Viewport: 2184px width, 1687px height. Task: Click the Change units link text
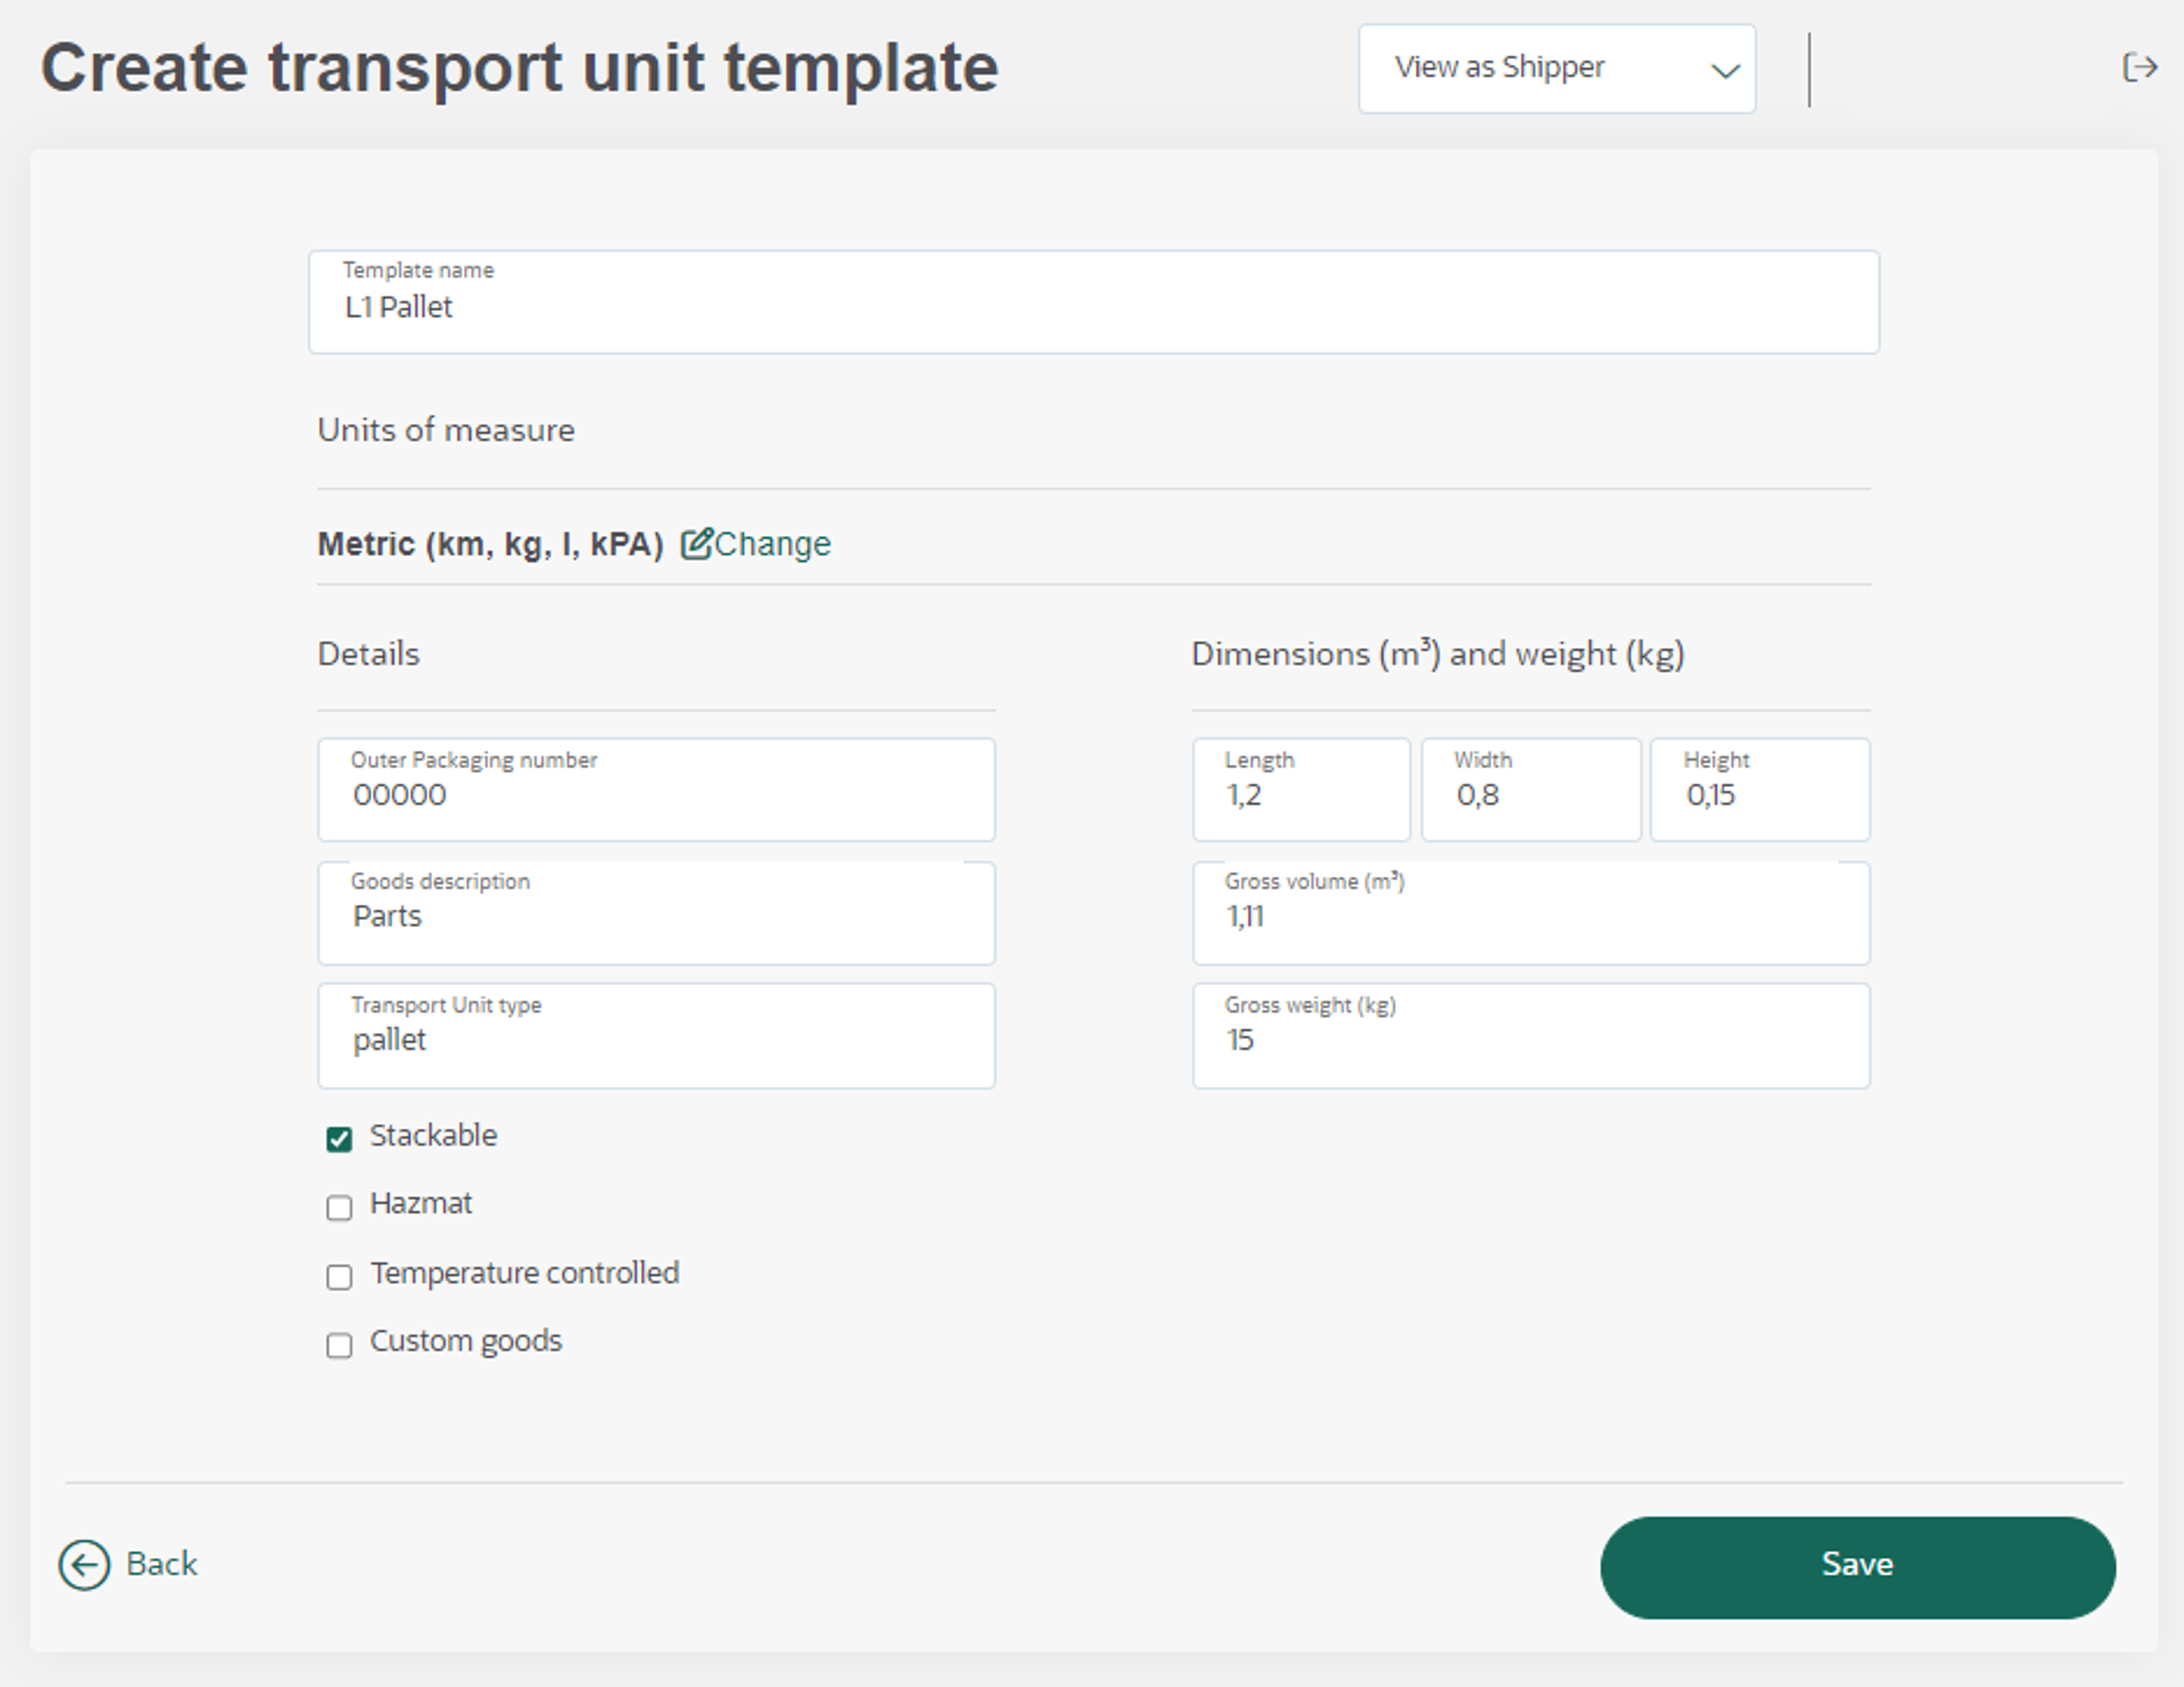pyautogui.click(x=772, y=543)
